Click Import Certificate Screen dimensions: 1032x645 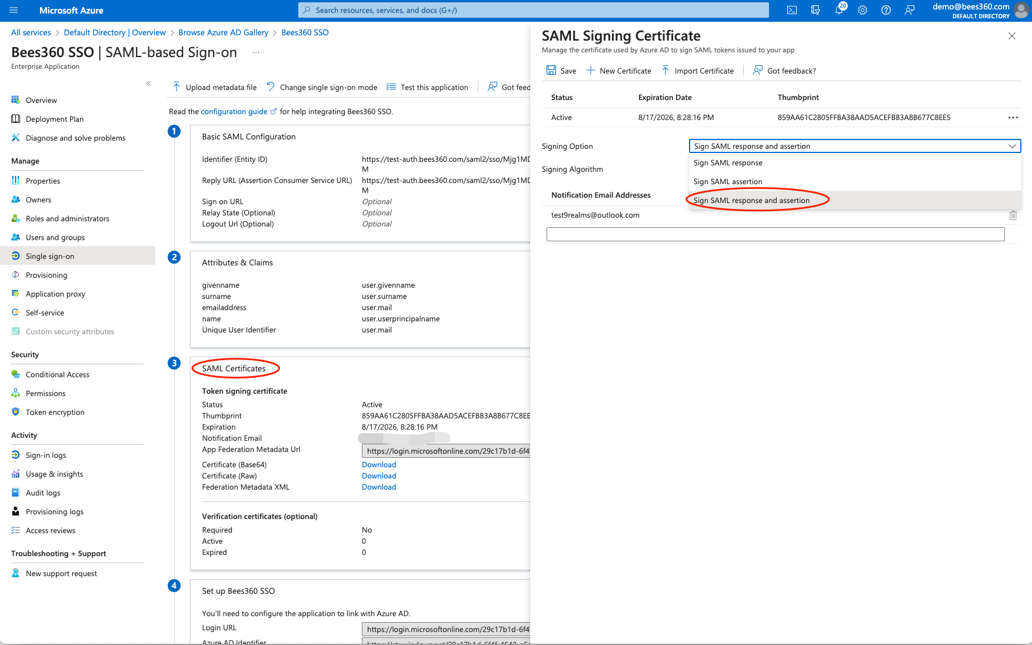(698, 71)
